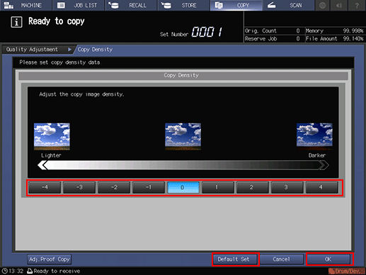The image size is (366, 275).
Task: Click the globe network icon
Action: point(323,5)
